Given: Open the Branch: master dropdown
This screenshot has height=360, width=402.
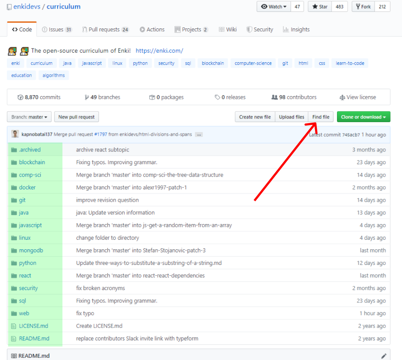Looking at the screenshot, I should tap(28, 117).
